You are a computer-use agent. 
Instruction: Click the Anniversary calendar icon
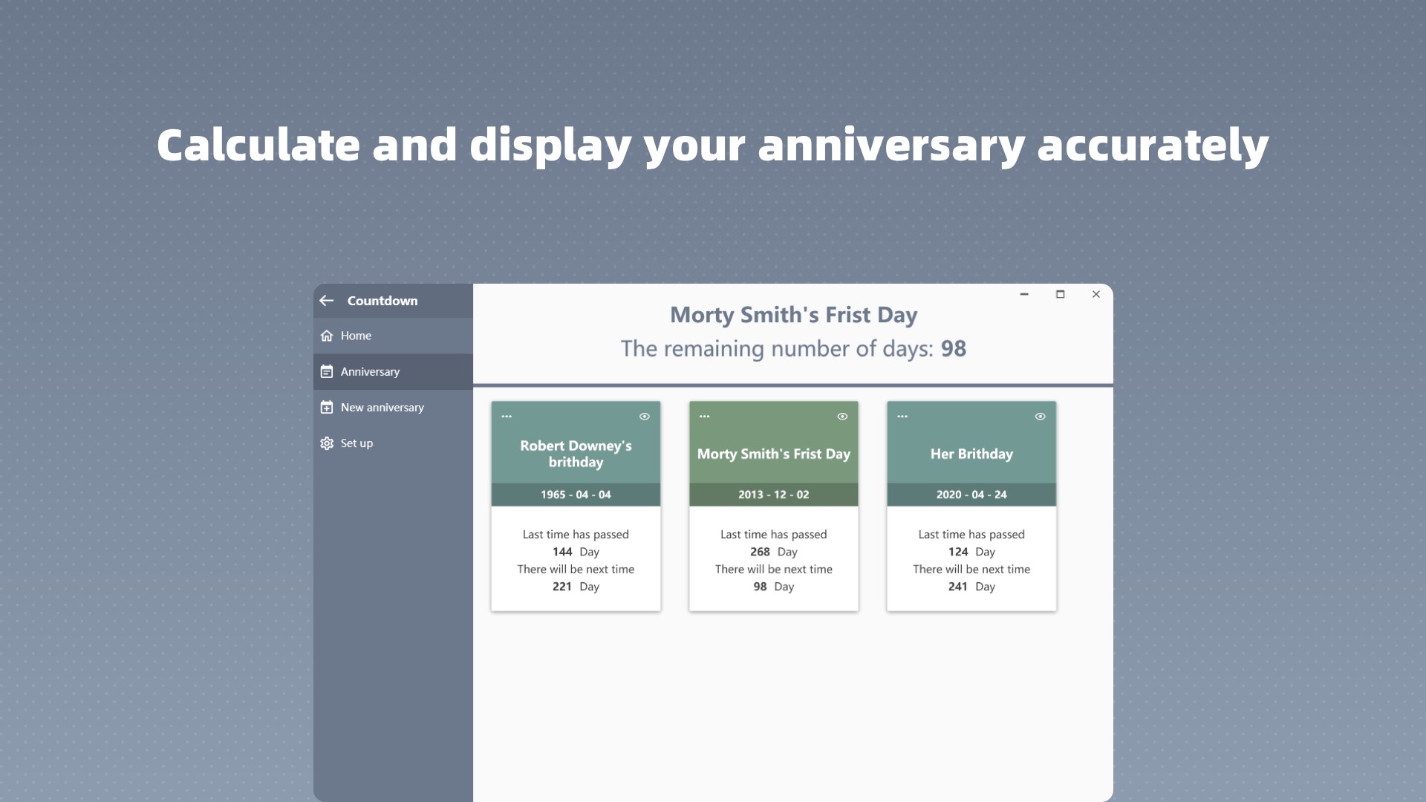327,371
